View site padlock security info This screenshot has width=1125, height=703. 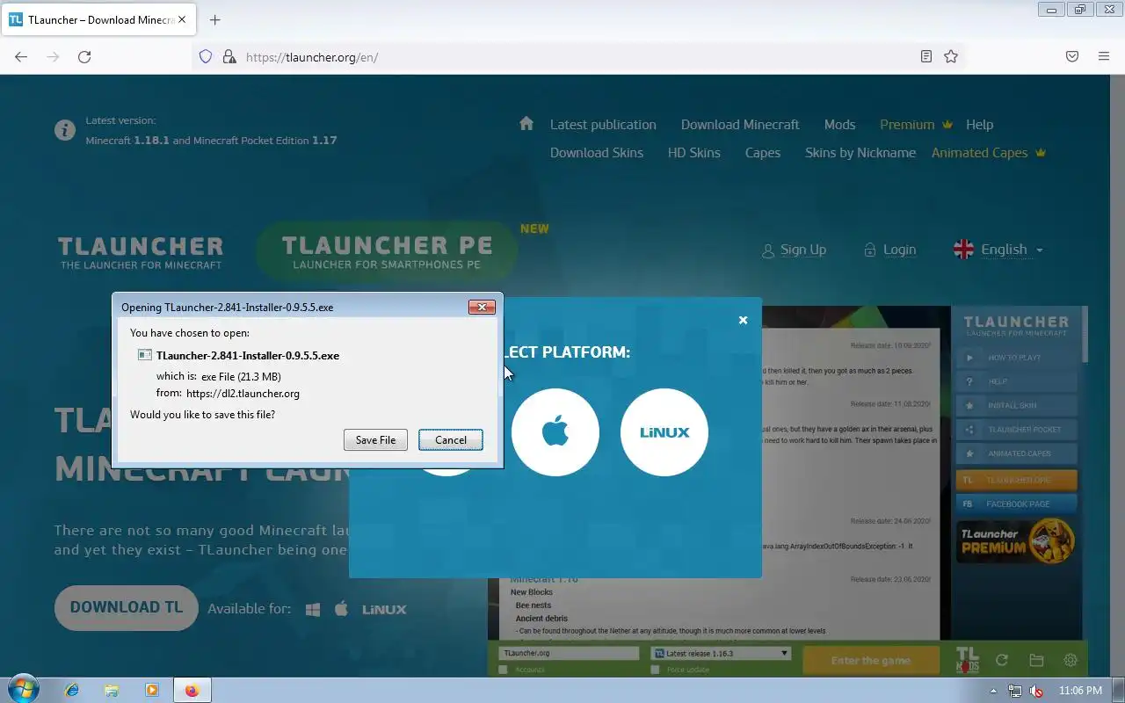point(229,57)
